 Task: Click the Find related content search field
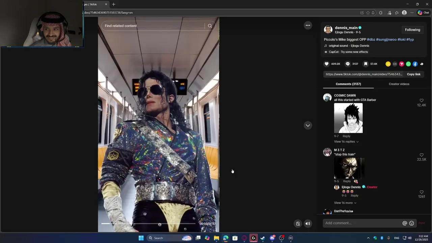(154, 26)
